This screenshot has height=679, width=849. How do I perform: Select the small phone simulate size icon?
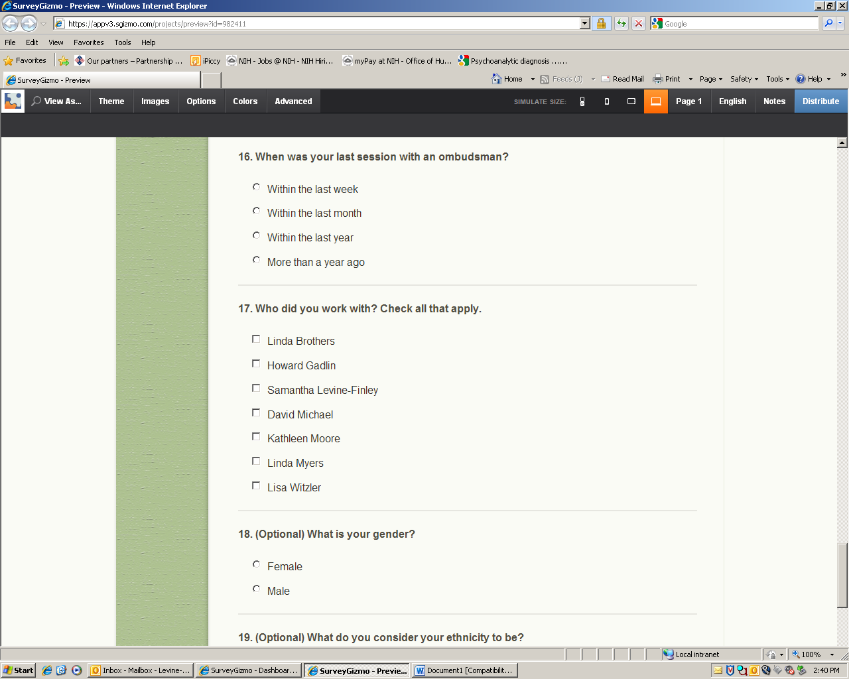click(x=582, y=101)
